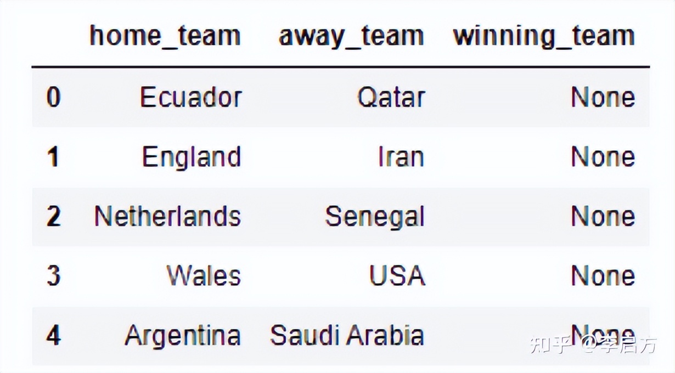The height and width of the screenshot is (373, 675).
Task: Click the England home team cell
Action: (x=191, y=157)
